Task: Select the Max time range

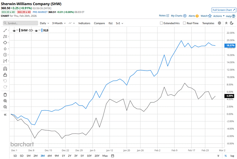Action: (105, 156)
